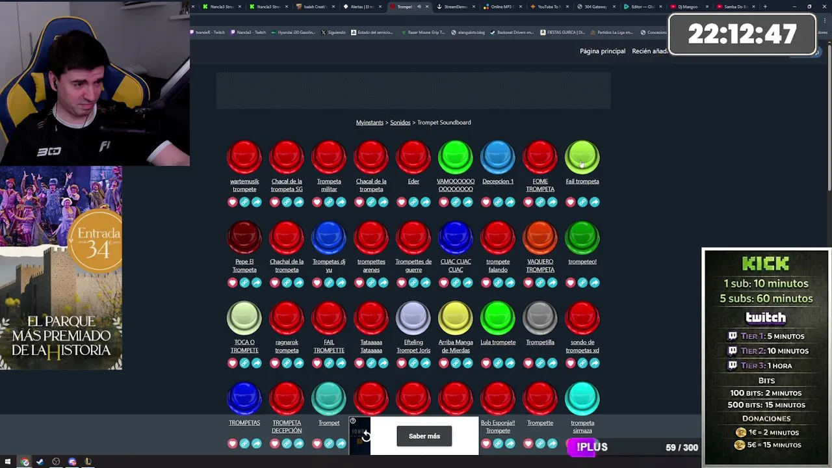Open the Backseat Drivers bookmark
This screenshot has width=832, height=468.
(x=512, y=32)
